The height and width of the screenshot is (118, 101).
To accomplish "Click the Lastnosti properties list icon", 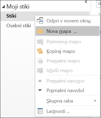I will pyautogui.click(x=40, y=111).
